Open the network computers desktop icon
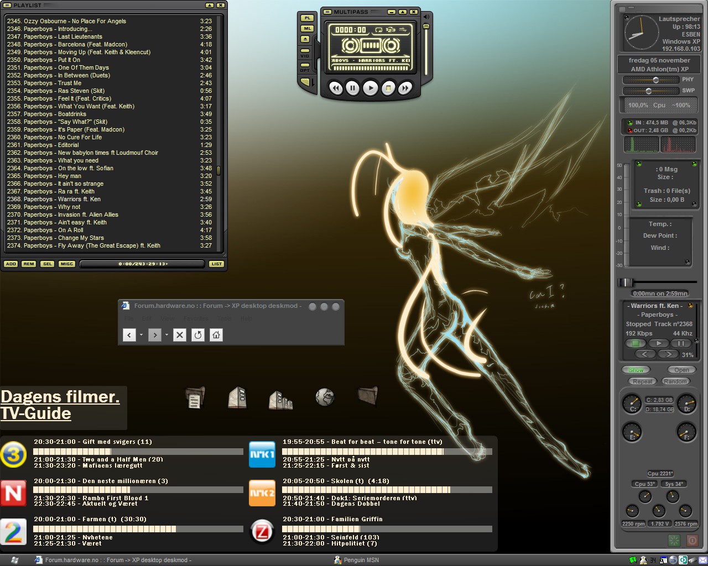The height and width of the screenshot is (566, 708). coord(281,400)
